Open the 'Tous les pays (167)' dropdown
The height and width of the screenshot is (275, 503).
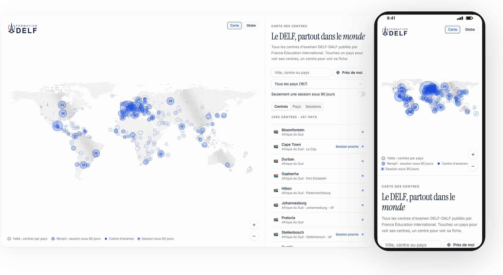click(318, 84)
